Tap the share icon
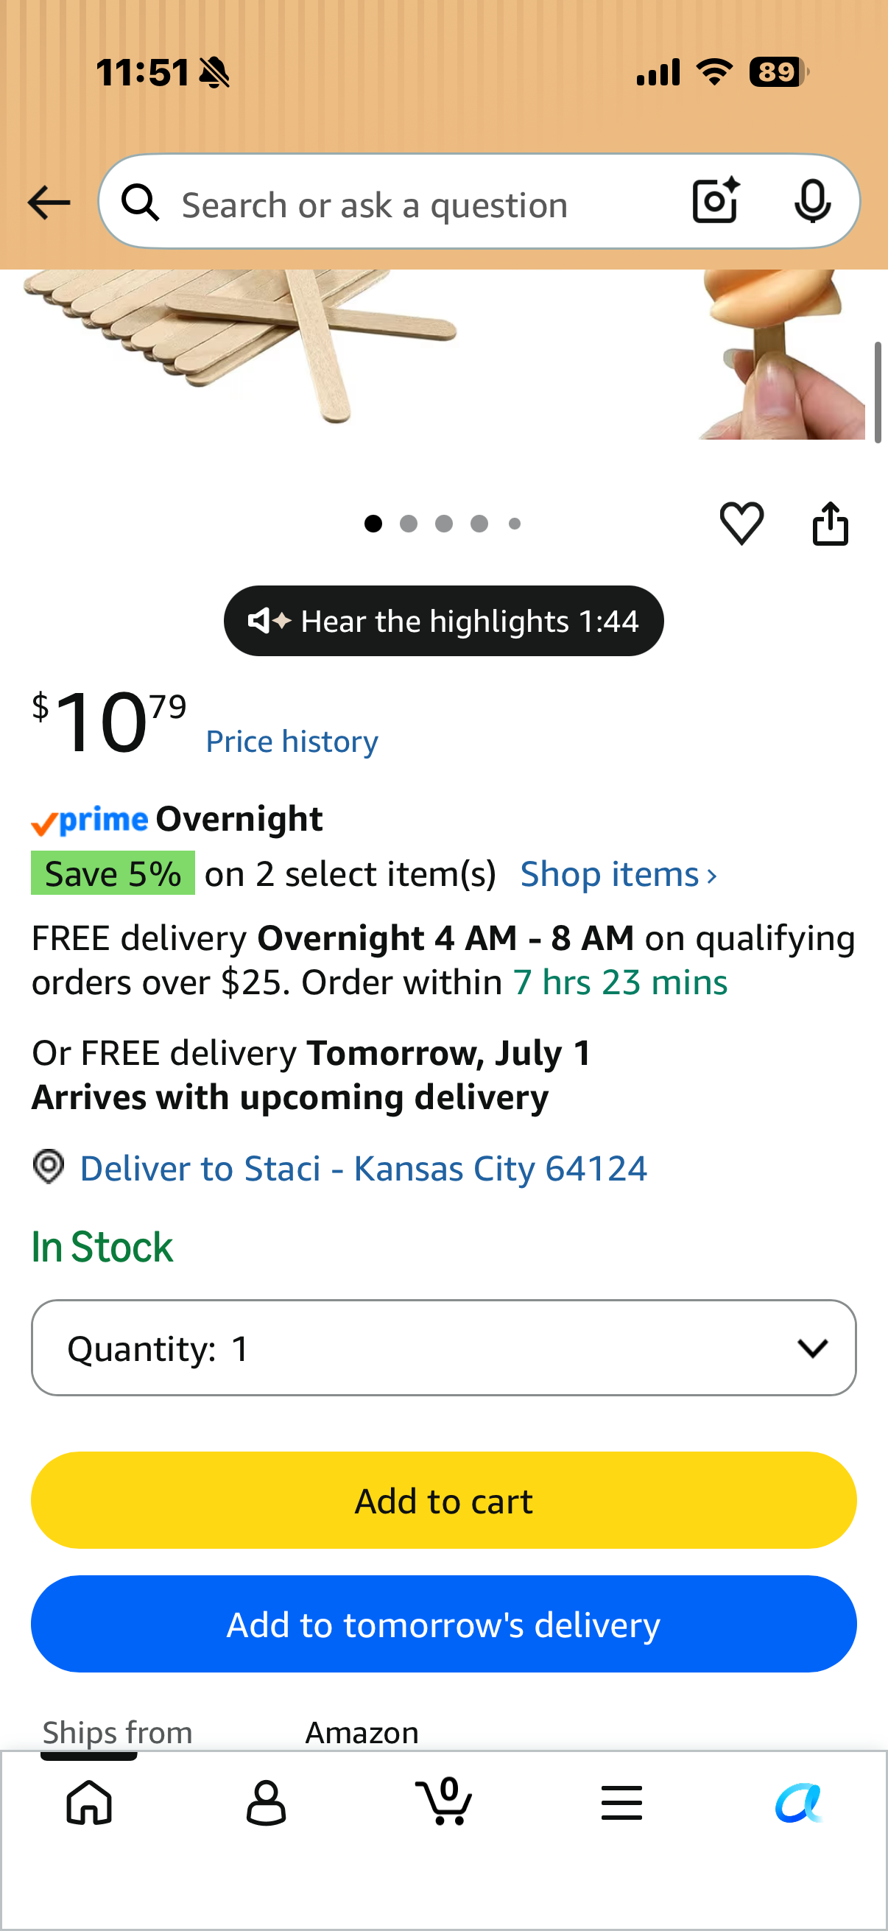 point(831,523)
